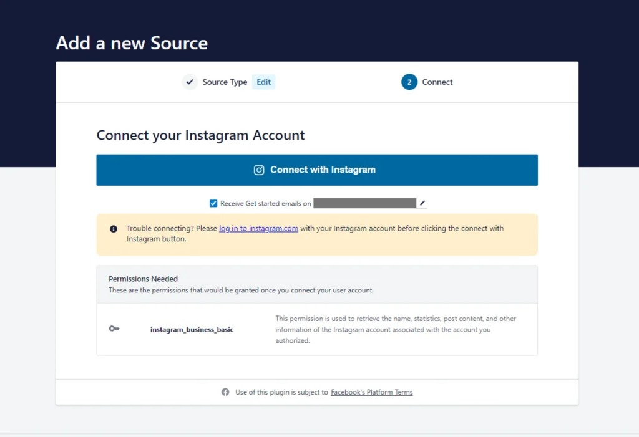The image size is (639, 437).
Task: Click the Permissions Needed section header
Action: (x=144, y=279)
